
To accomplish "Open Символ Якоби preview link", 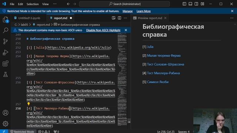I will (x=158, y=82).
